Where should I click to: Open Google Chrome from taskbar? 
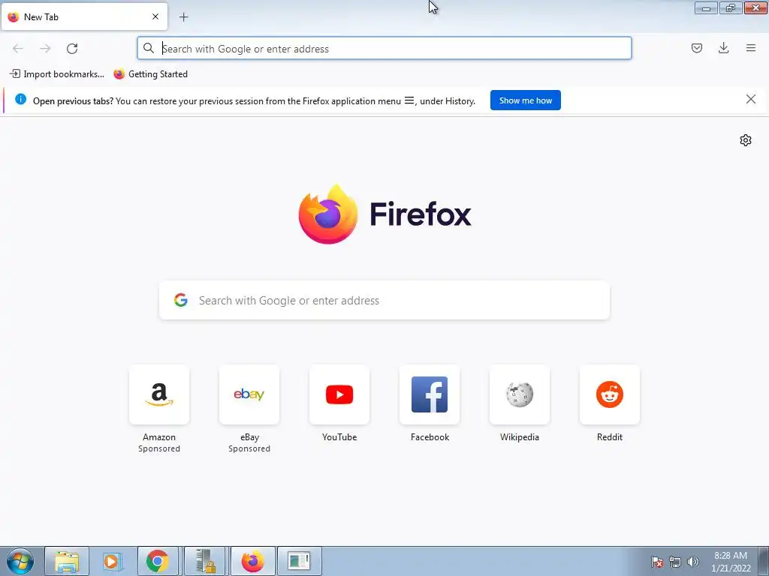[x=158, y=561]
